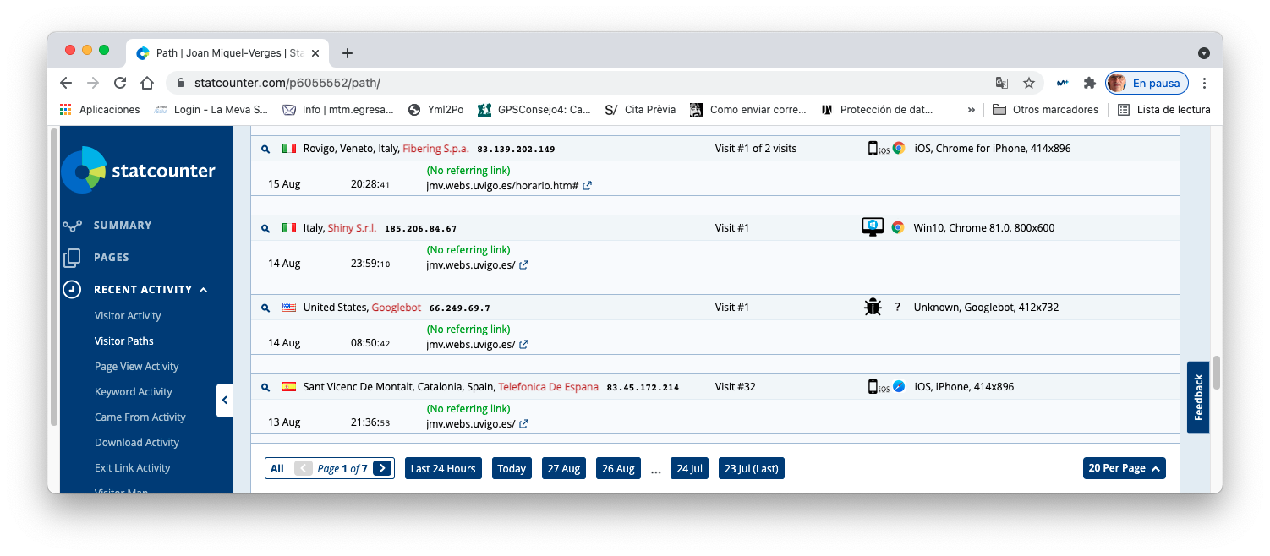Magnify the Googlebot visitor entry

pyautogui.click(x=265, y=308)
